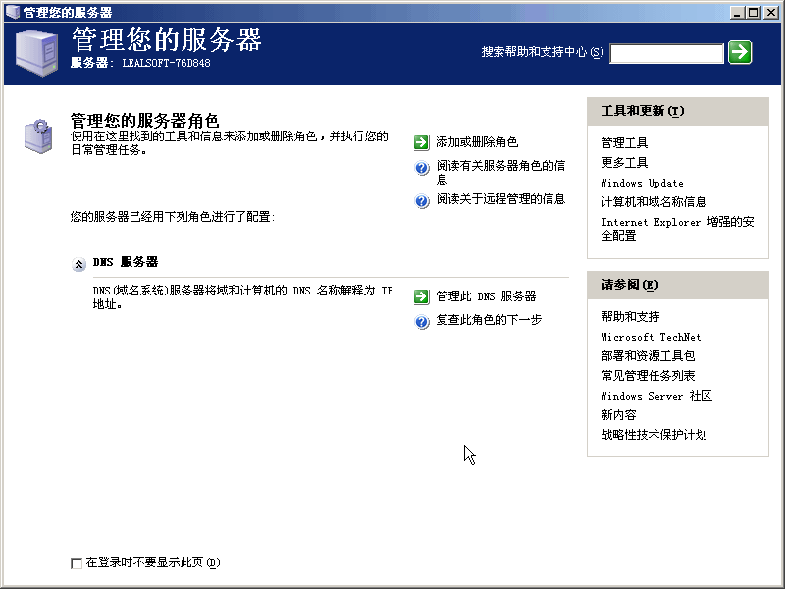Open Windows Server 社区 link
The image size is (785, 589).
point(656,396)
